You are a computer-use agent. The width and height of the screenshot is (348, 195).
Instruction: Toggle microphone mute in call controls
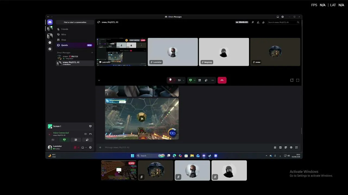point(170,80)
